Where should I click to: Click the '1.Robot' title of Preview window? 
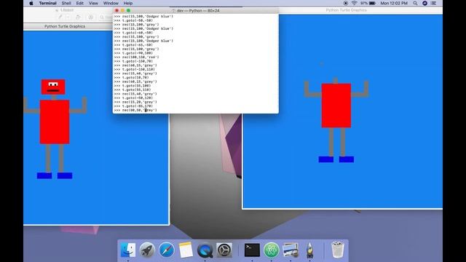66,10
